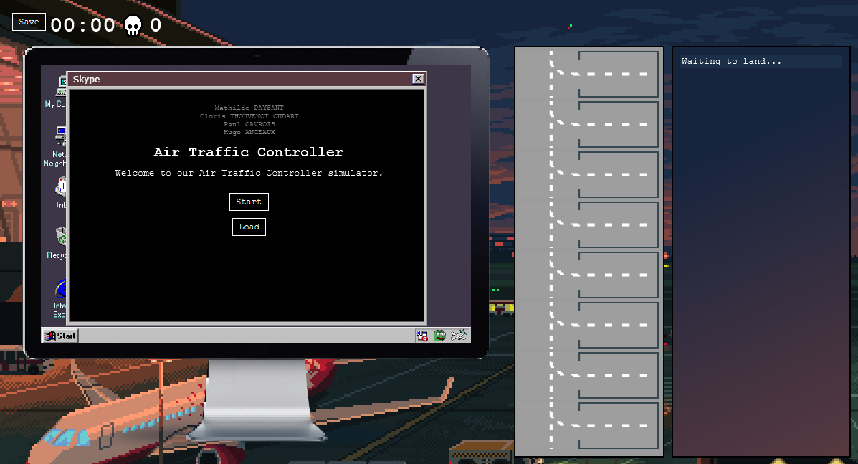Open the date and time tray icon
Screen dimensions: 858x464
point(422,335)
